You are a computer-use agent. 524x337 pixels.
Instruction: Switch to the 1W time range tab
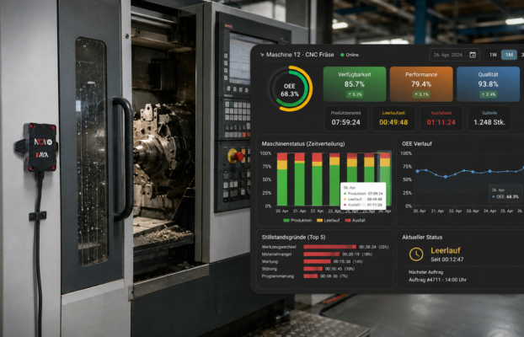tap(494, 55)
